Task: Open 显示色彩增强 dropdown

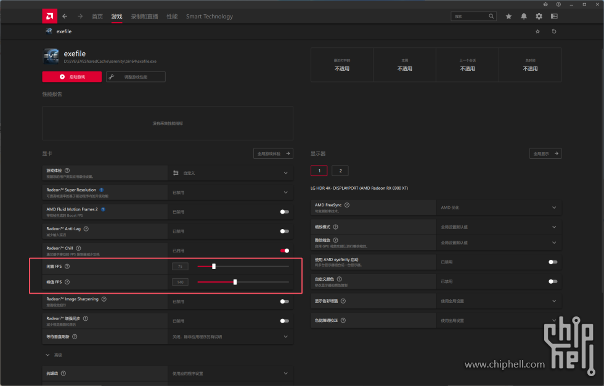Action: point(499,301)
